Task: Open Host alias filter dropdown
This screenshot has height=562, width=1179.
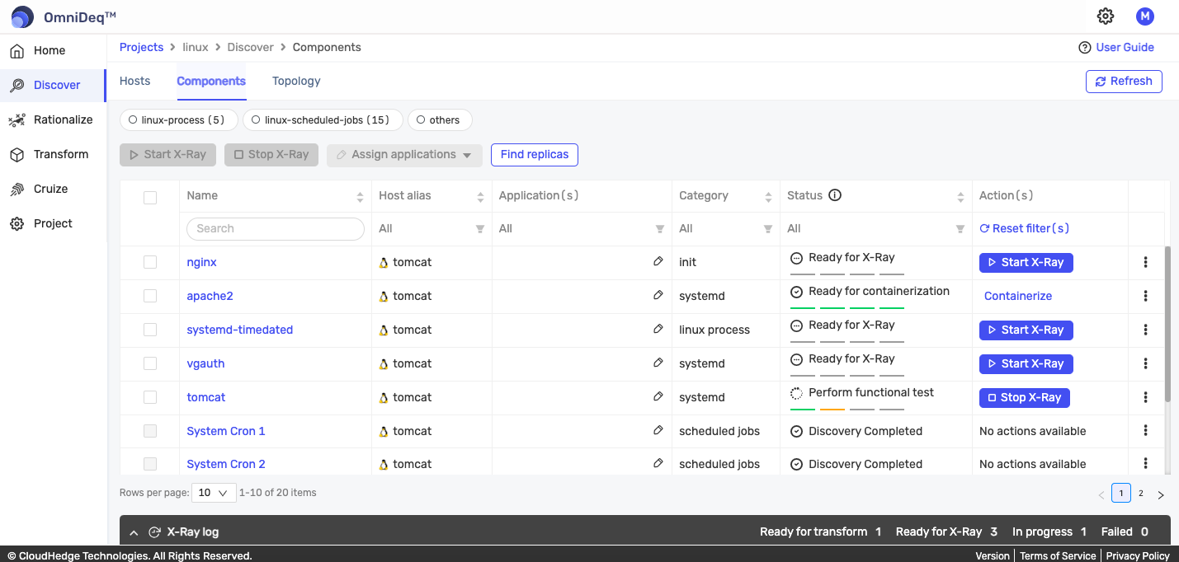Action: pyautogui.click(x=479, y=229)
